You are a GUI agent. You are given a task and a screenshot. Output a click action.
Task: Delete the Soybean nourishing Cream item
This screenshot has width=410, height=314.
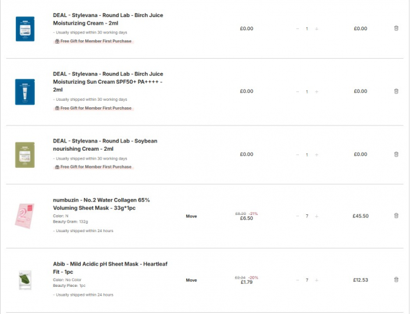coord(396,154)
